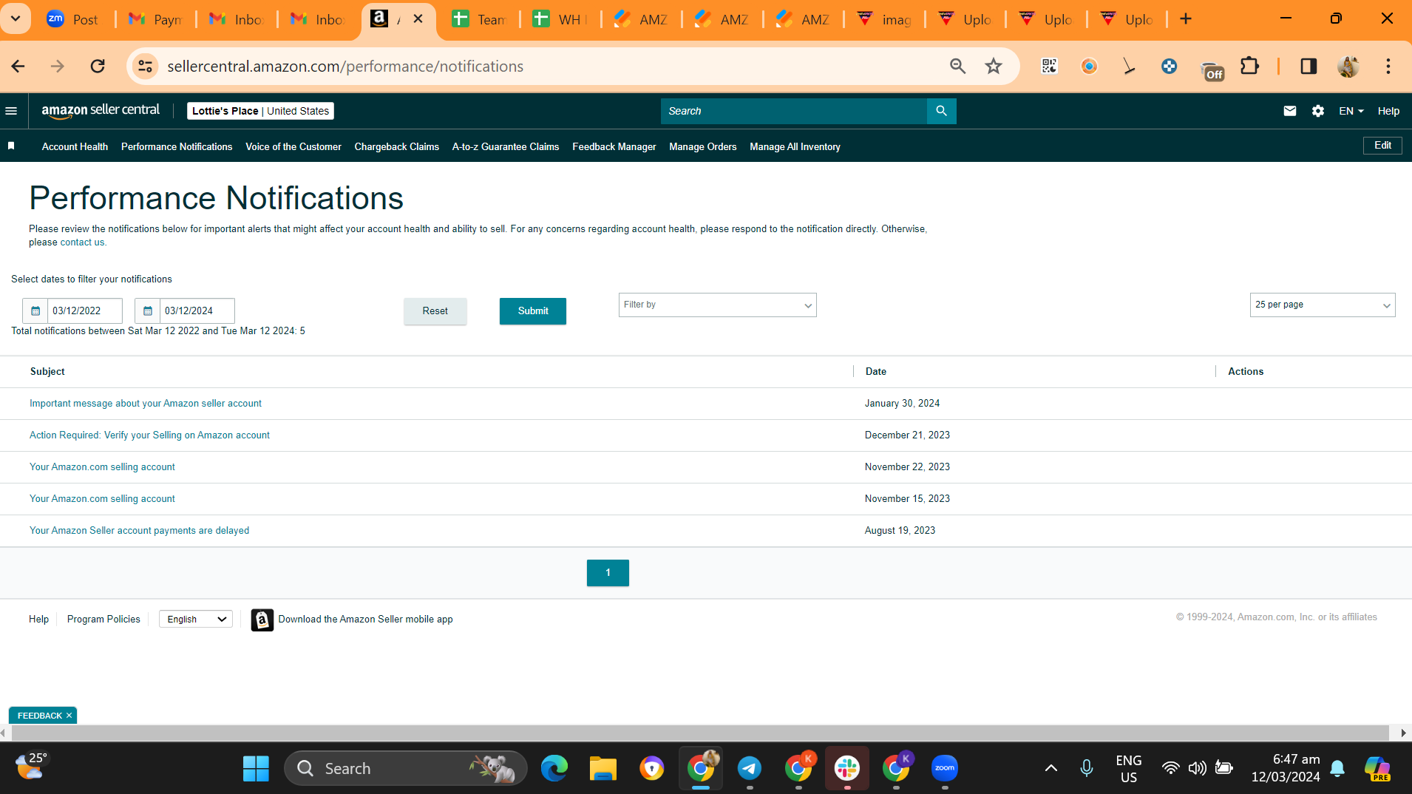The width and height of the screenshot is (1412, 794).
Task: Open the QR code extension
Action: pos(1049,67)
